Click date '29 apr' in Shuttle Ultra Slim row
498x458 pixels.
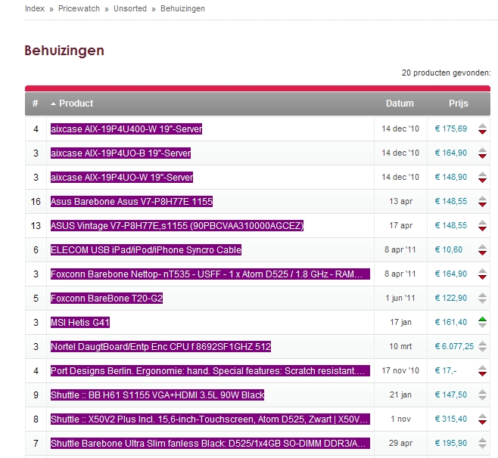click(x=400, y=443)
